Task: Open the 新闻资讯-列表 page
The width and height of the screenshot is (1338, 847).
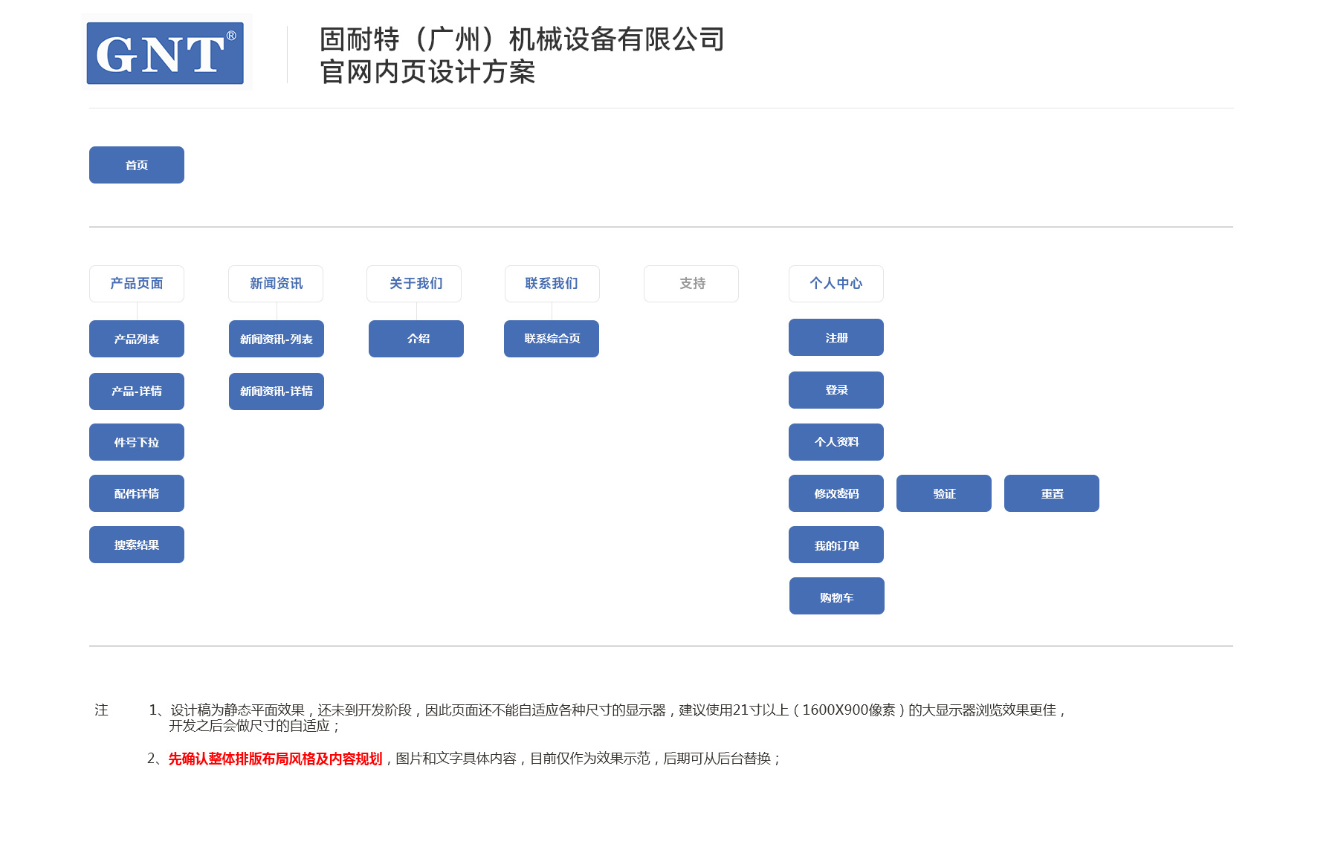Action: [x=277, y=339]
